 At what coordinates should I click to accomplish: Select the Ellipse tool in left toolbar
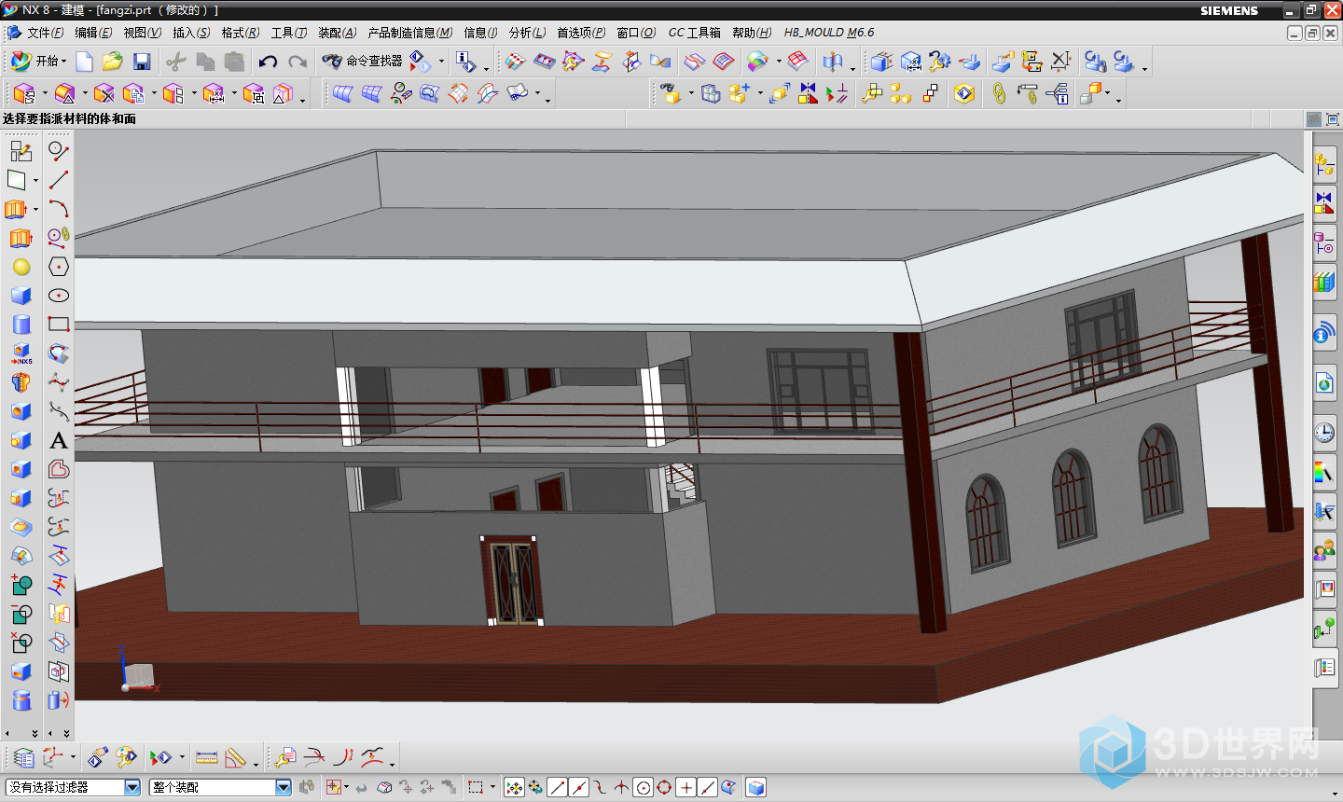[59, 296]
